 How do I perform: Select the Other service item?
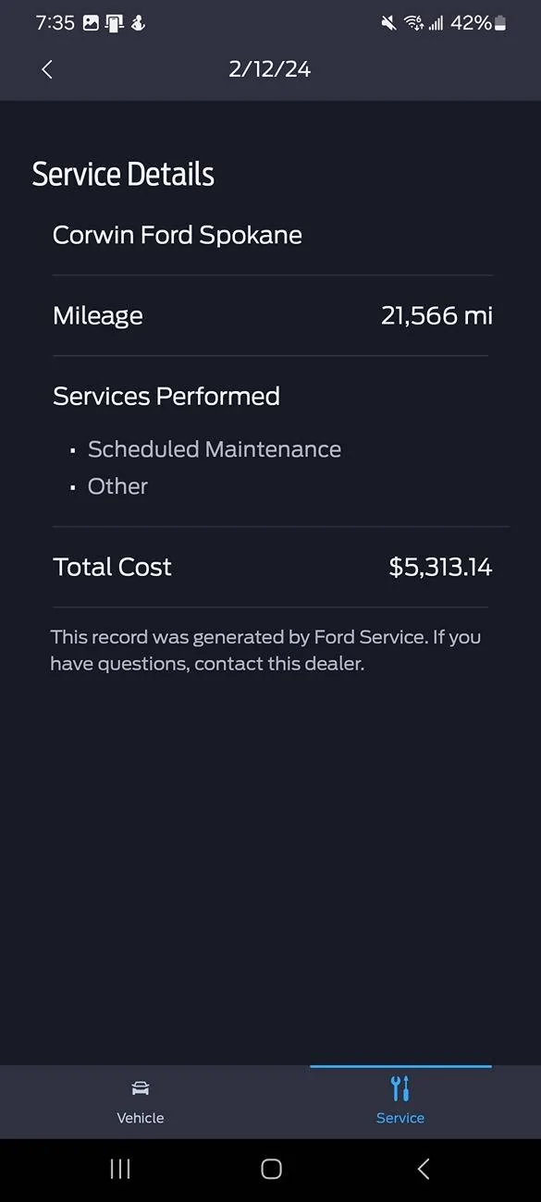(x=117, y=485)
